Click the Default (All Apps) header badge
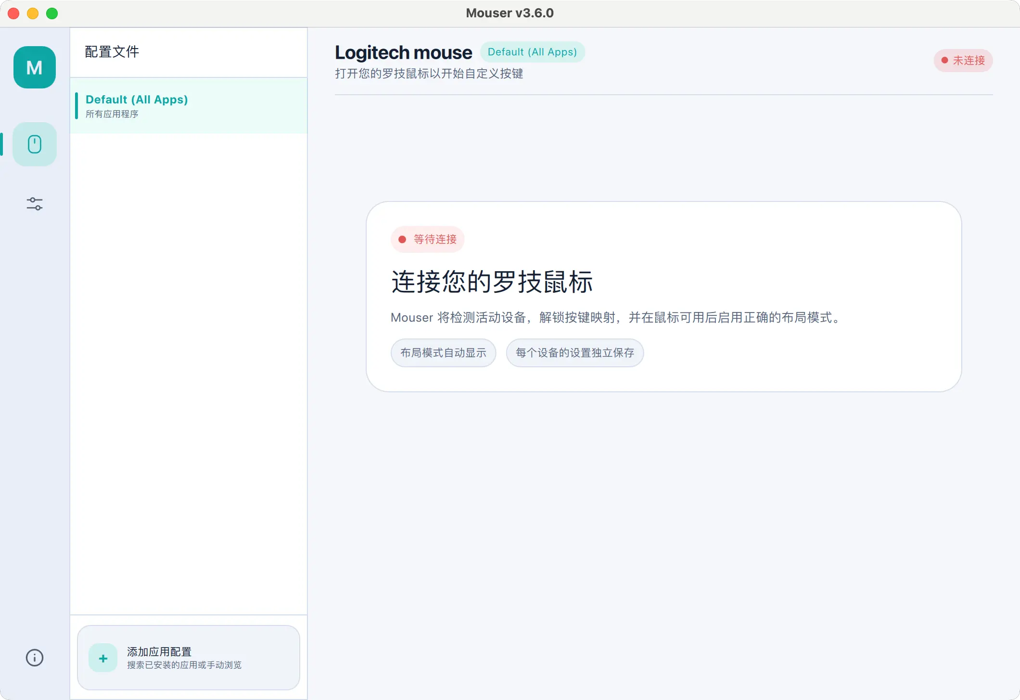The height and width of the screenshot is (700, 1020). tap(532, 52)
